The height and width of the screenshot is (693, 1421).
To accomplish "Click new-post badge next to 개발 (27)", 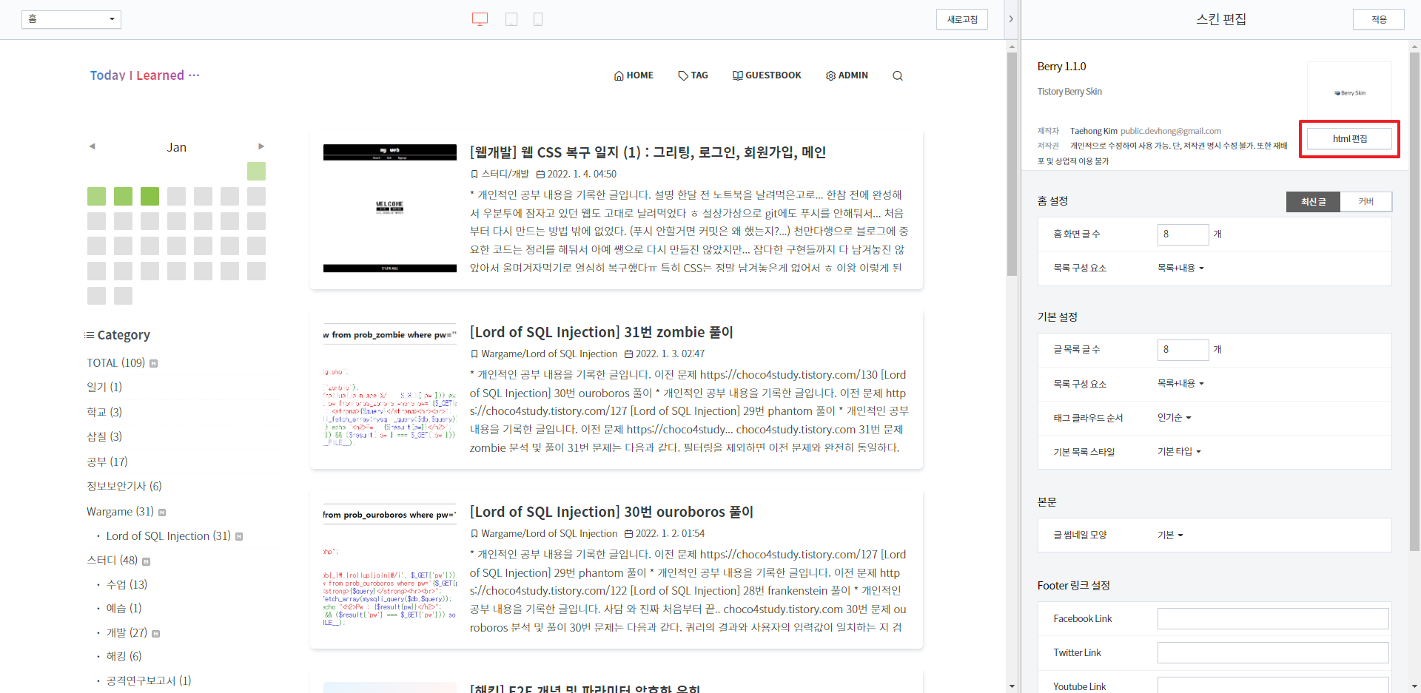I will pos(155,633).
